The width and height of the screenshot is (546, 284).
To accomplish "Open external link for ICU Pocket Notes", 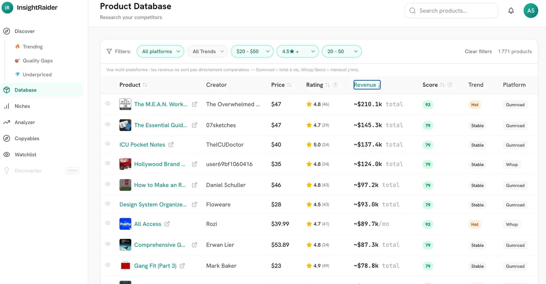I will pos(171,145).
